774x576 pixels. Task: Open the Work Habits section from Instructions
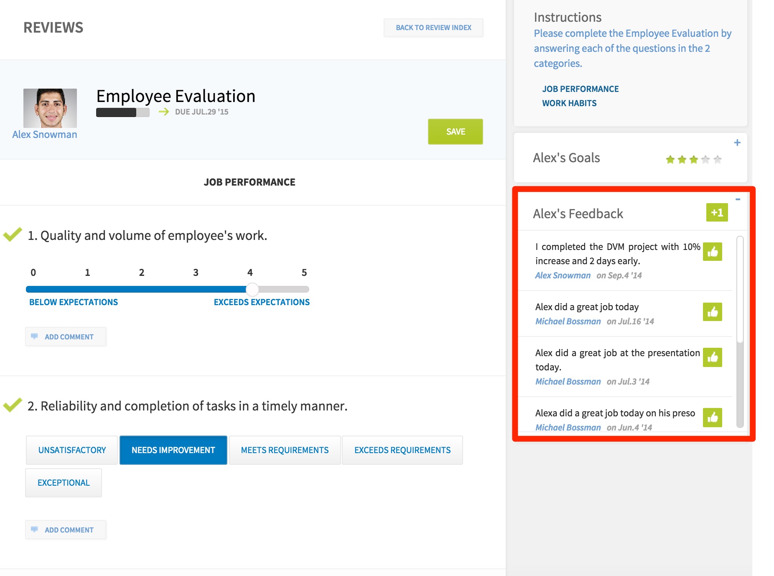(569, 103)
